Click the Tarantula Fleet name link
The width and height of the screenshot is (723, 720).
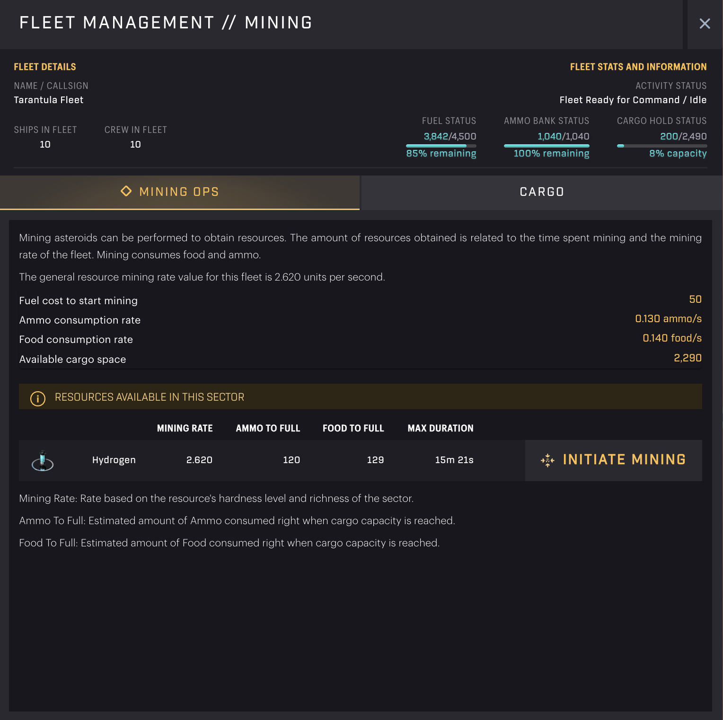tap(49, 100)
